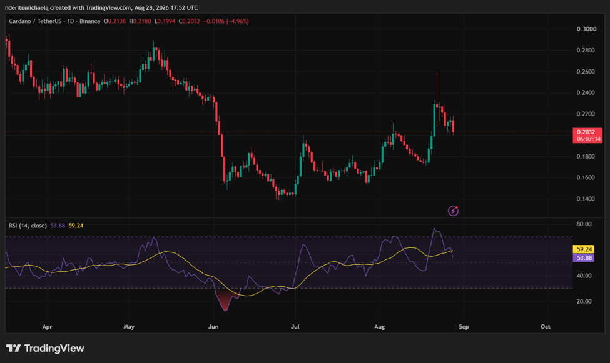Click the 0.1800 price axis label
The width and height of the screenshot is (610, 363).
[x=586, y=157]
